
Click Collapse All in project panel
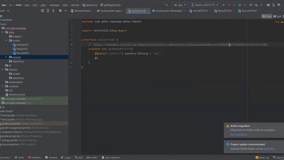[x=53, y=11]
